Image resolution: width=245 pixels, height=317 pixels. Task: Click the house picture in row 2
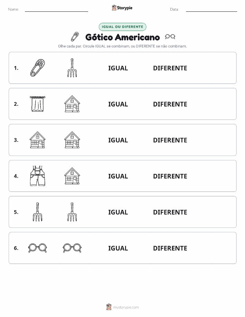(x=72, y=104)
